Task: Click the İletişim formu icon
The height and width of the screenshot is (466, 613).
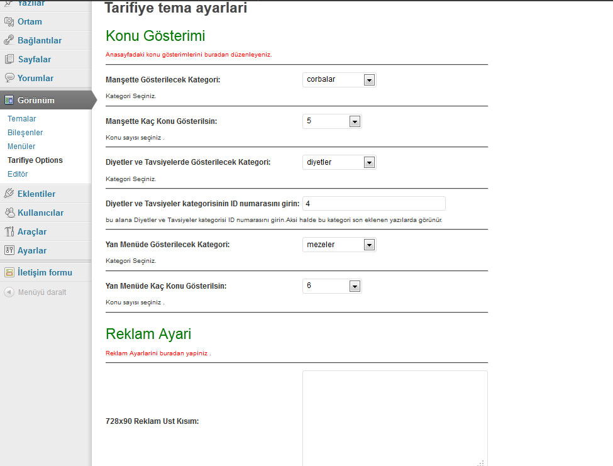Action: tap(9, 272)
